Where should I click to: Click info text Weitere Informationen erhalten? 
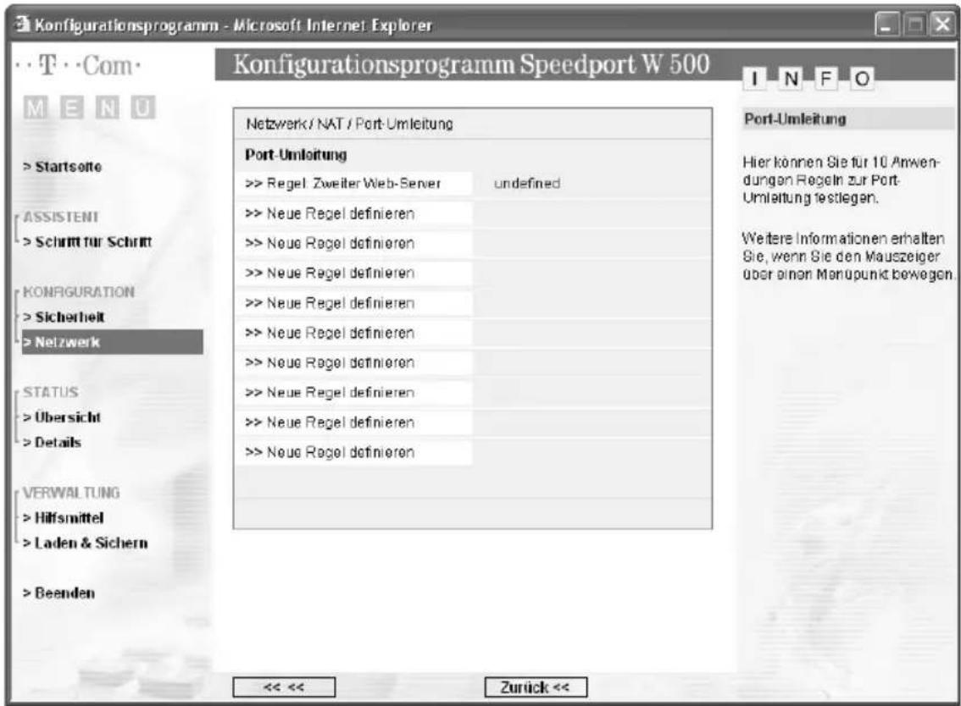point(848,256)
